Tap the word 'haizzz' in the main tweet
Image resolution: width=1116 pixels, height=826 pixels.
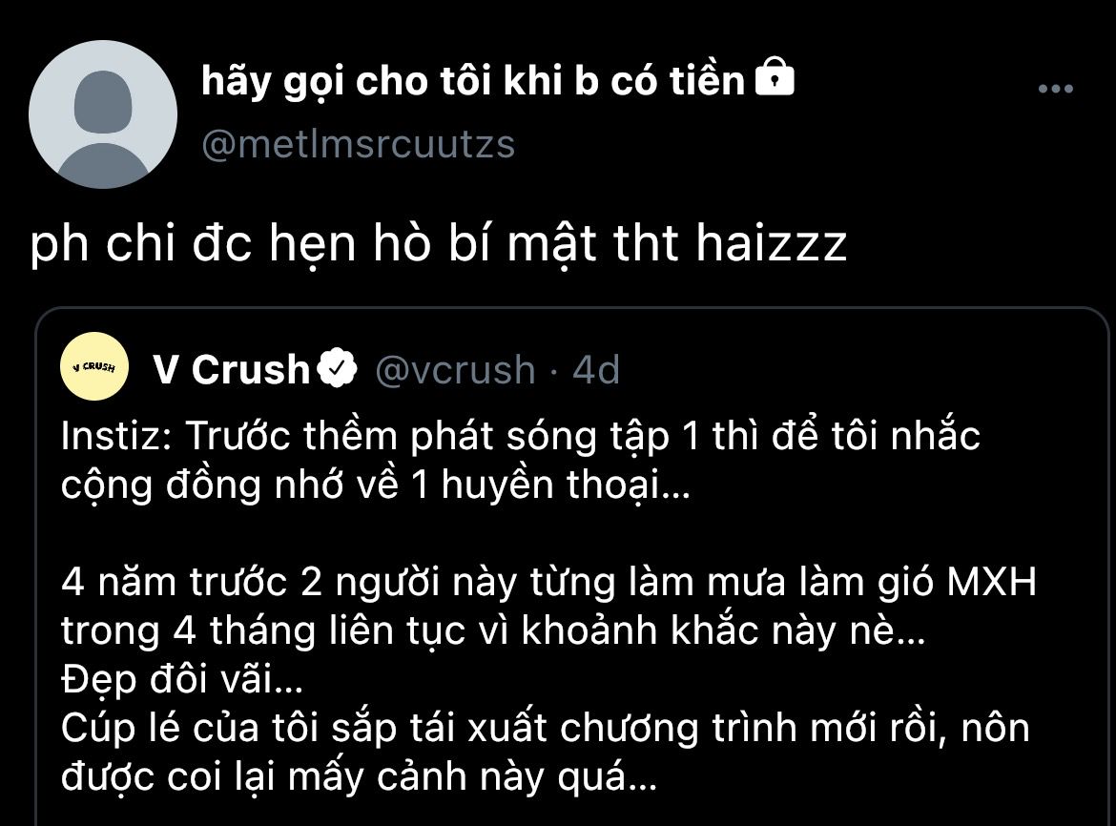pos(772,242)
